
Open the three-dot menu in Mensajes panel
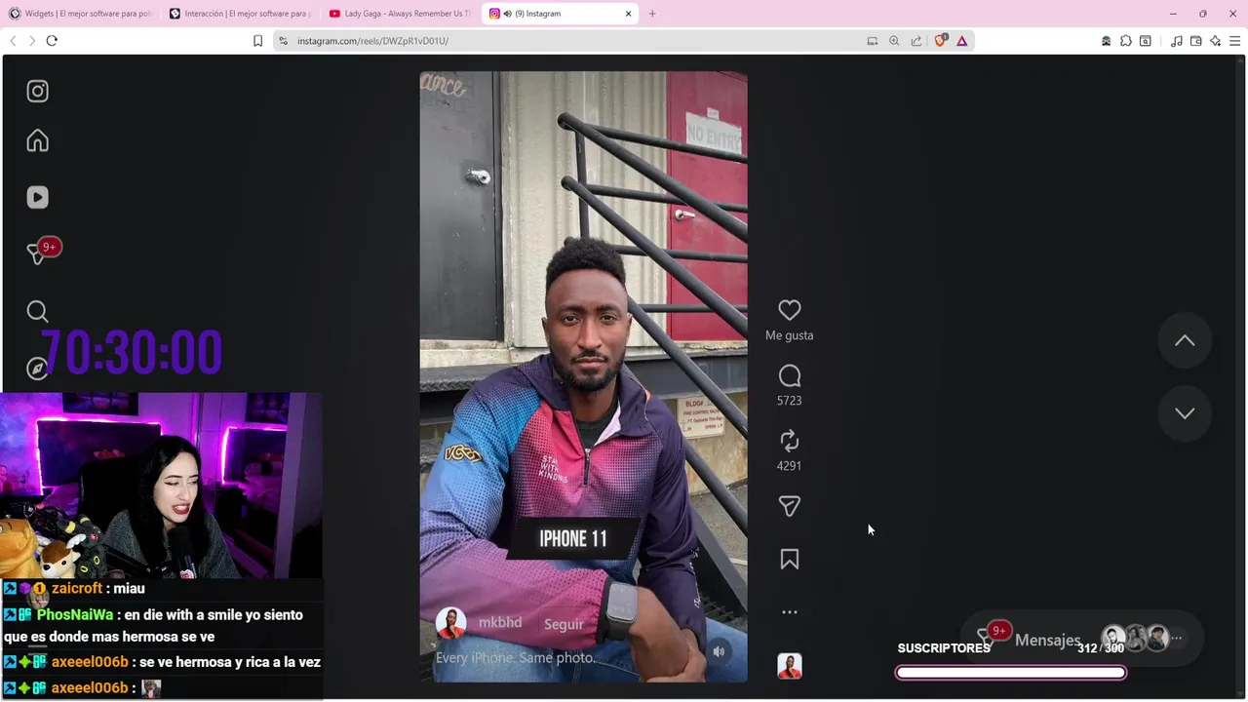point(1177,639)
